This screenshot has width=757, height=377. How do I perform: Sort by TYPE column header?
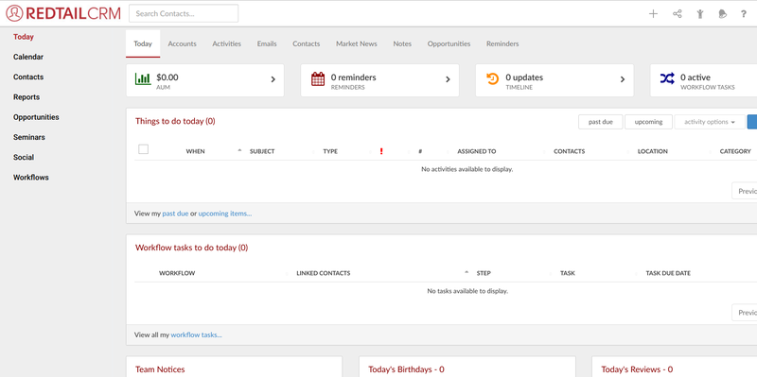[330, 151]
